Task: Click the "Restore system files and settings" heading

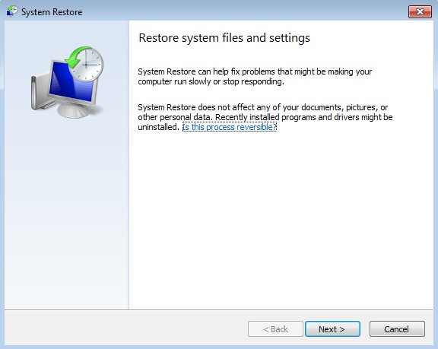Action: 224,38
